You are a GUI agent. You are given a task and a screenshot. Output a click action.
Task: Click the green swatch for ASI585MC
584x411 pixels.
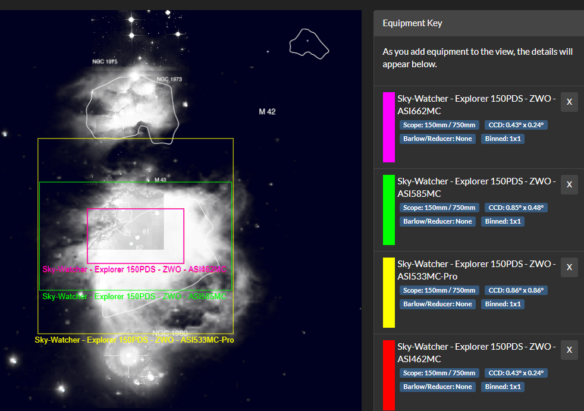pyautogui.click(x=389, y=210)
